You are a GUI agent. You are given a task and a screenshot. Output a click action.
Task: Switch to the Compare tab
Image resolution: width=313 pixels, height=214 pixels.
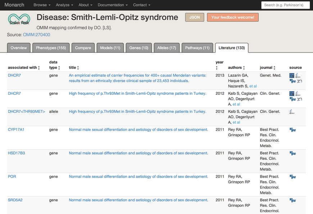[x=83, y=48]
